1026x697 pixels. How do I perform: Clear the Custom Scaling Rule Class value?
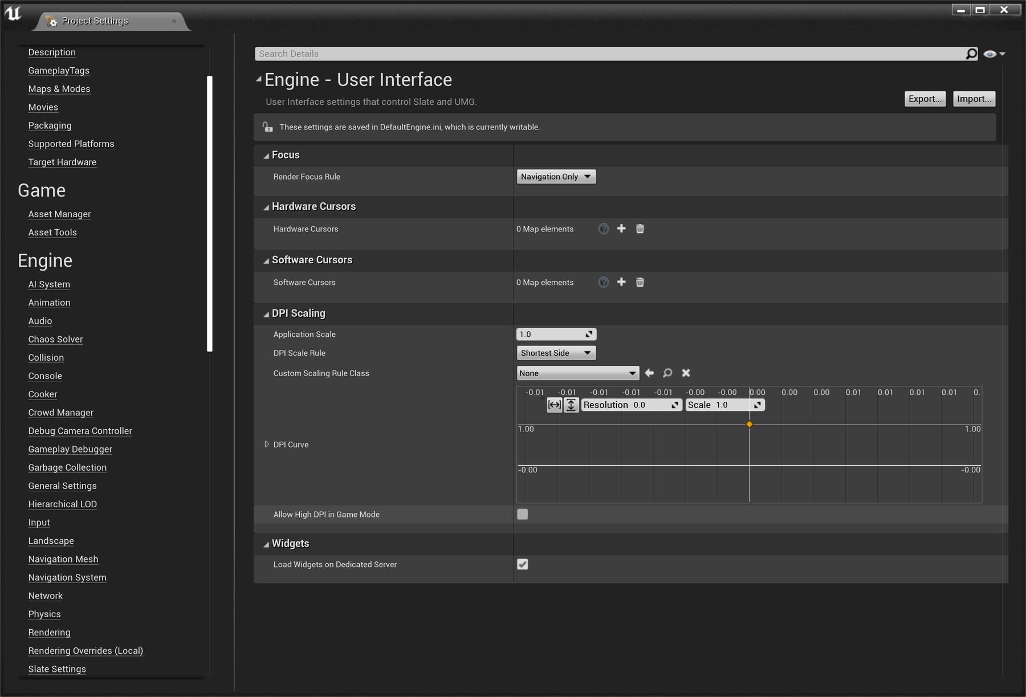point(686,373)
